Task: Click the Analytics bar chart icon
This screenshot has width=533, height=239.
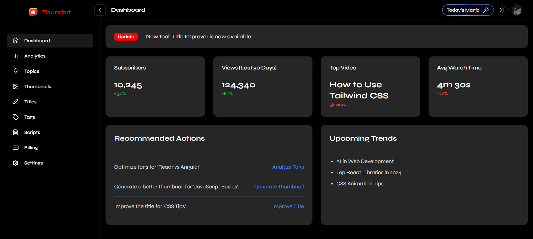Action: tap(16, 56)
